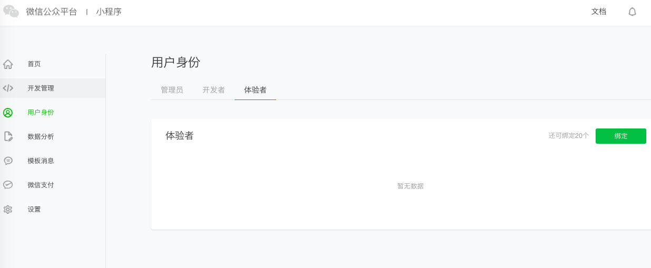Switch to the 管理员 tab
The width and height of the screenshot is (651, 268).
(172, 90)
